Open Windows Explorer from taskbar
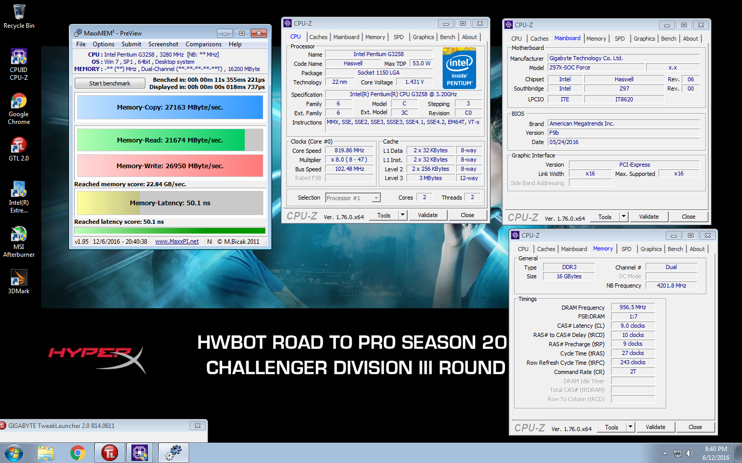 [46, 453]
